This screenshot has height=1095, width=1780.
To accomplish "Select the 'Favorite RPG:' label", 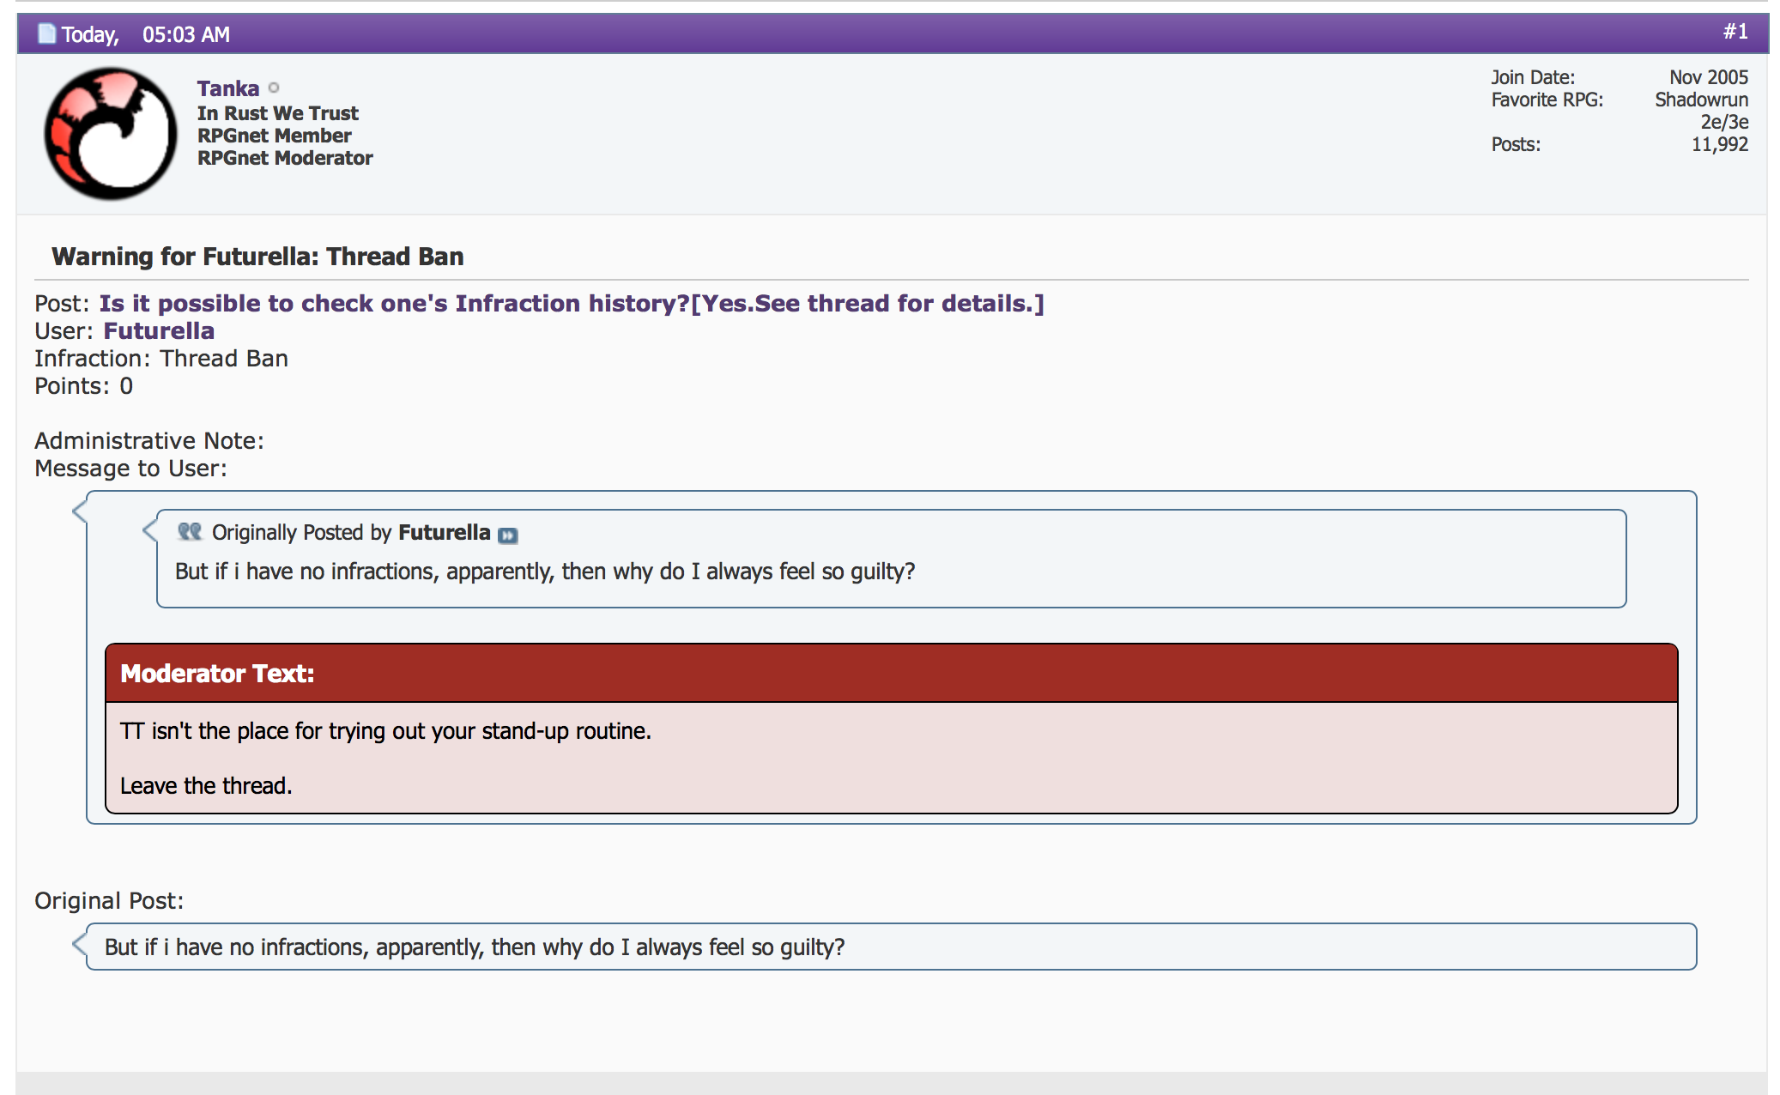I will click(x=1547, y=100).
